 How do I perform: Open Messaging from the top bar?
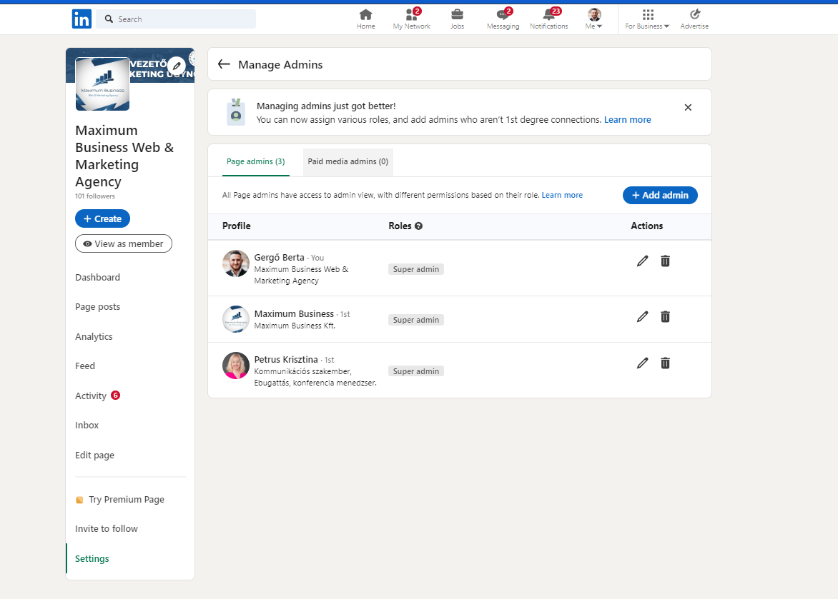coord(503,19)
